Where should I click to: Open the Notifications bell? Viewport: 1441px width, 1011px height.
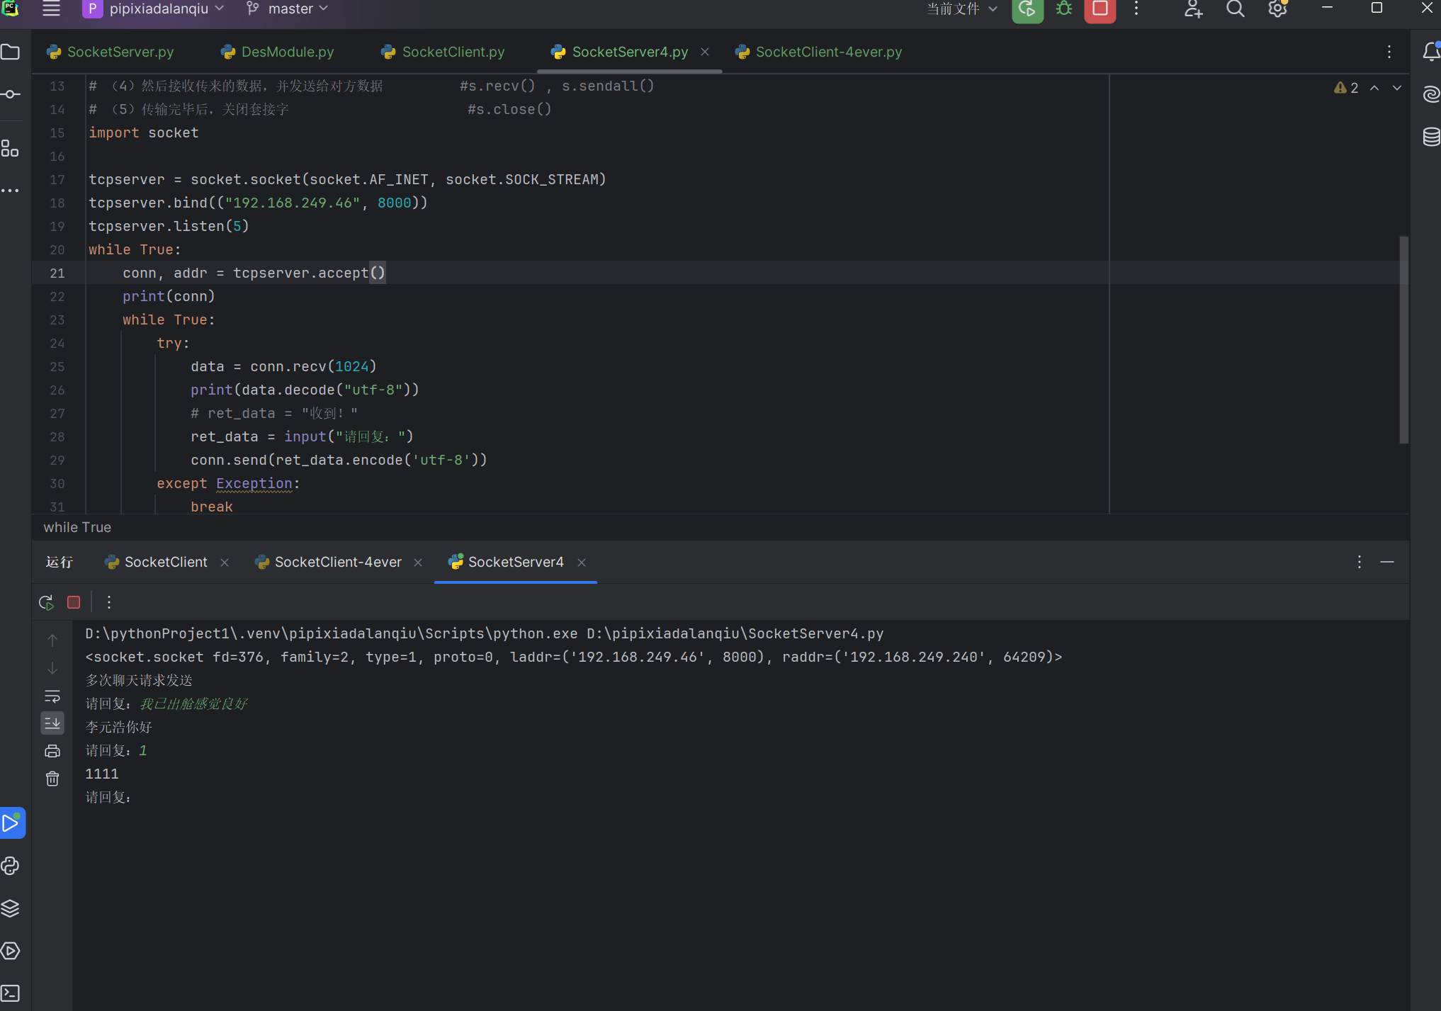click(x=1431, y=52)
